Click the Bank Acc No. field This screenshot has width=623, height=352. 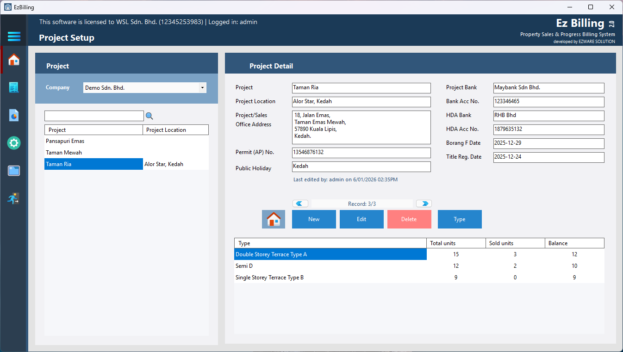pos(548,102)
